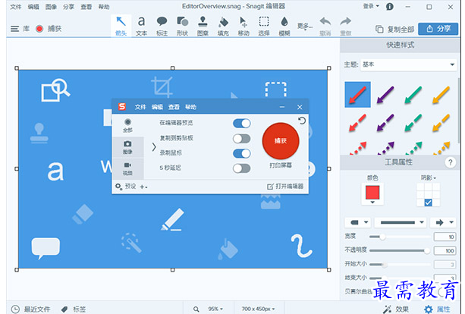Toggle Copy to Clipboard (复制到剪贴板) switch
The width and height of the screenshot is (465, 314).
[242, 139]
